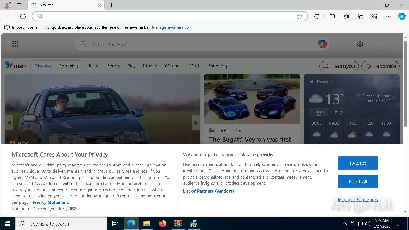
Task: Open Task View on the taskbar
Action: [x=115, y=224]
